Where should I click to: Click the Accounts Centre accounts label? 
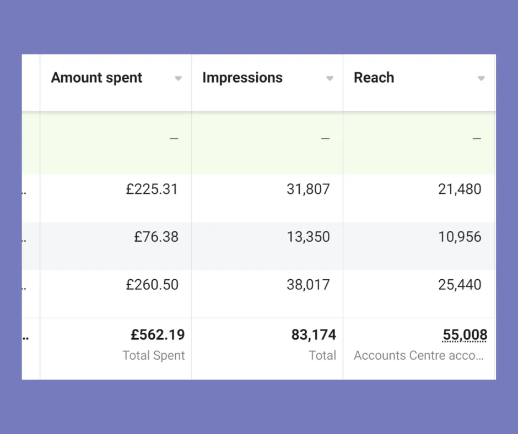pos(418,356)
